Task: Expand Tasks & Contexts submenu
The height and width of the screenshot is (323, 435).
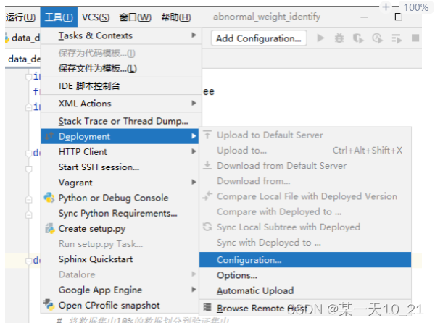Action: pyautogui.click(x=121, y=35)
